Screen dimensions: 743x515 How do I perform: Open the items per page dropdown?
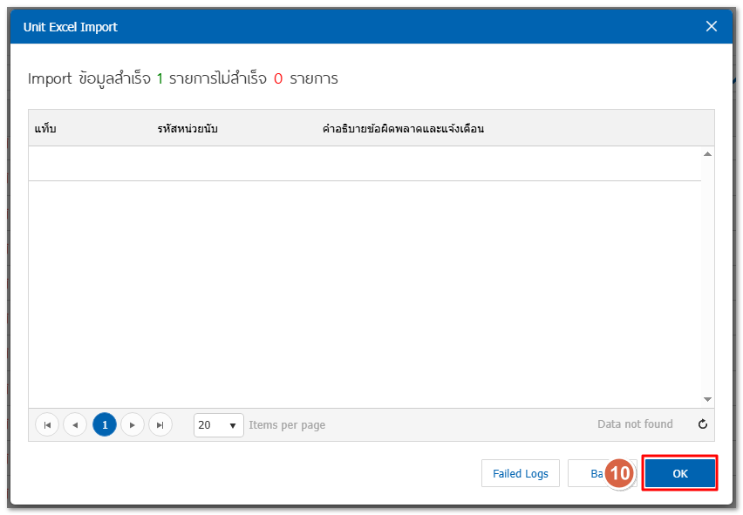point(219,425)
